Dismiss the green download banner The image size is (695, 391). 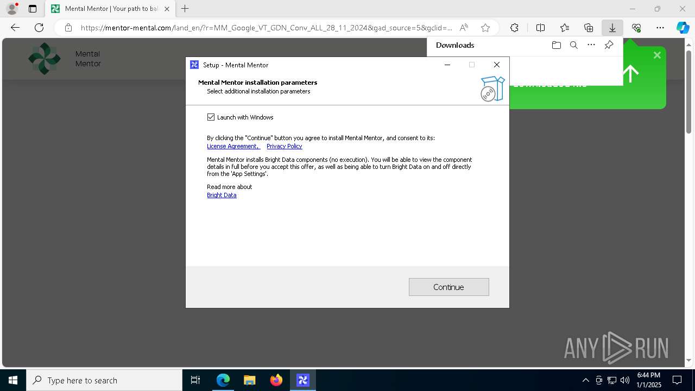click(x=657, y=55)
